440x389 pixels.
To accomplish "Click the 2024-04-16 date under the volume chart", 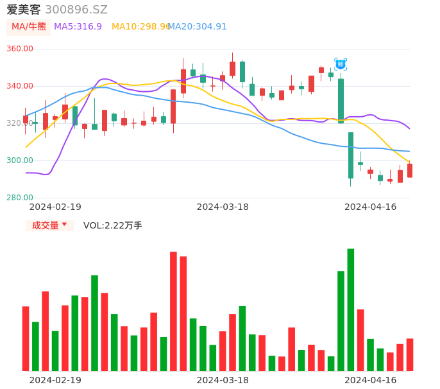I will click(x=371, y=380).
